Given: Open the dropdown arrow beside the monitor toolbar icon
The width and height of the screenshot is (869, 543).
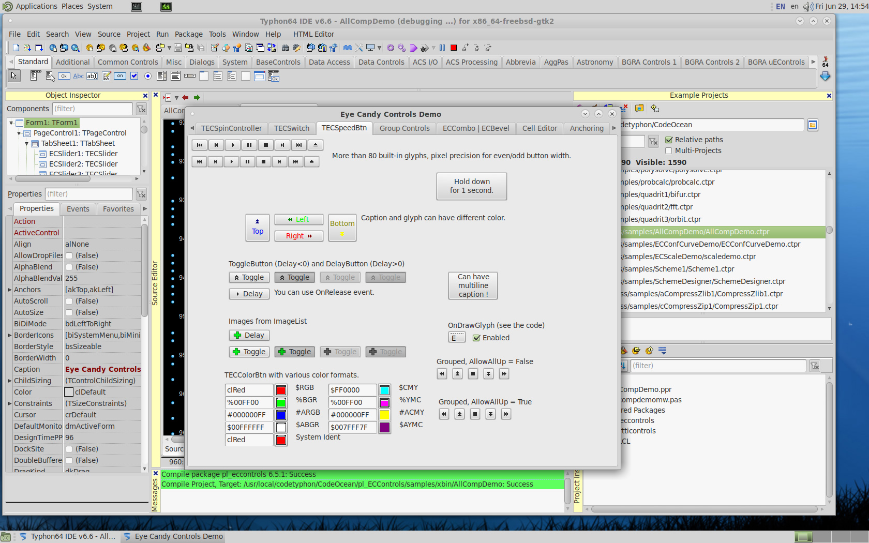Looking at the screenshot, I should click(379, 48).
